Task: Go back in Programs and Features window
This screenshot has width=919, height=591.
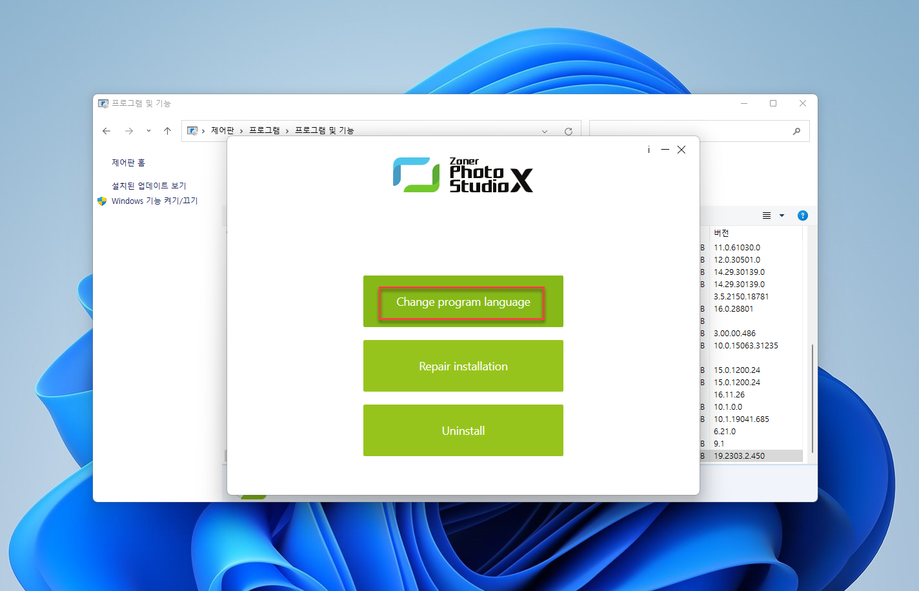Action: pos(106,131)
